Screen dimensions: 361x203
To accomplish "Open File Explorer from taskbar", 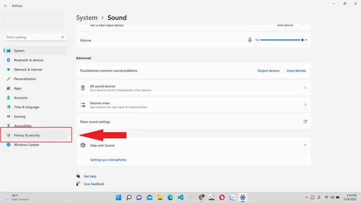I will click(x=160, y=197).
